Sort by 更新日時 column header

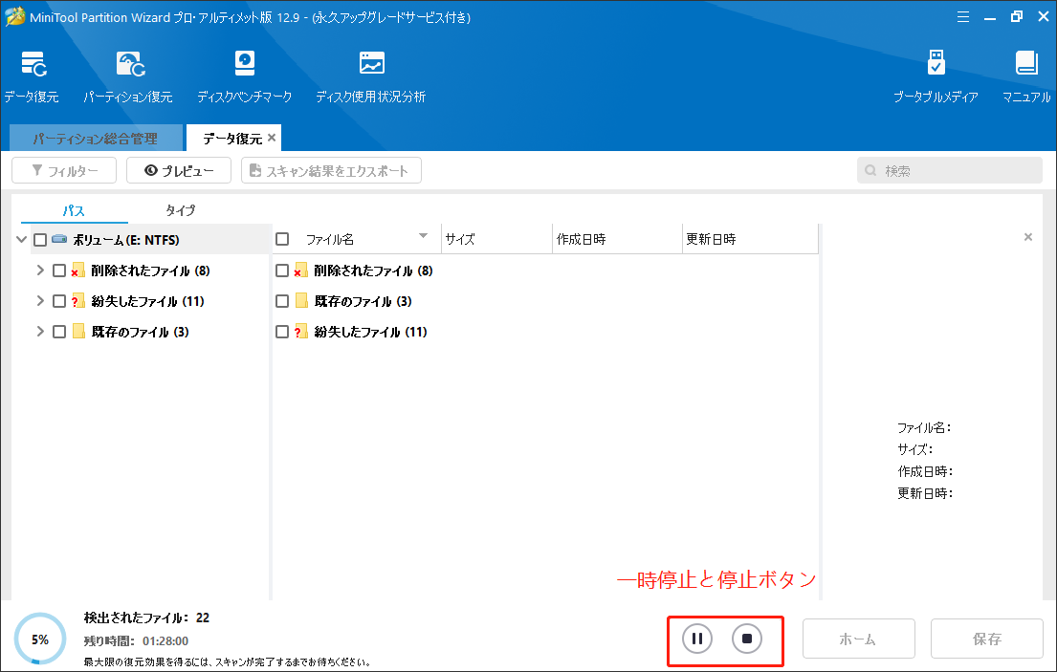tap(750, 239)
